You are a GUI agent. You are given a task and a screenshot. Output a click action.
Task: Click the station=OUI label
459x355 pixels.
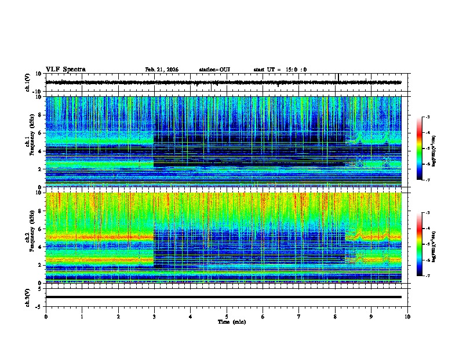point(214,70)
